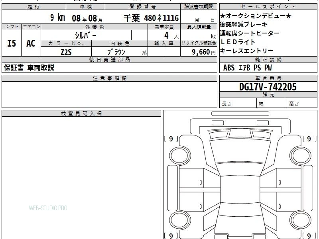319x239 pixels.
Task: Click color number 'Z2S'
Action: (x=66, y=52)
